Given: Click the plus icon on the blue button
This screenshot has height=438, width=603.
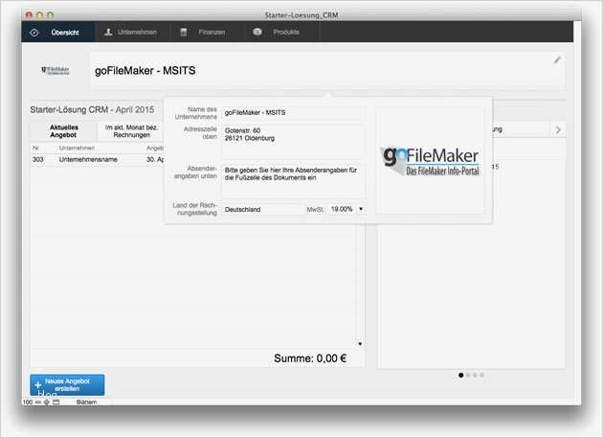Looking at the screenshot, I should point(37,385).
